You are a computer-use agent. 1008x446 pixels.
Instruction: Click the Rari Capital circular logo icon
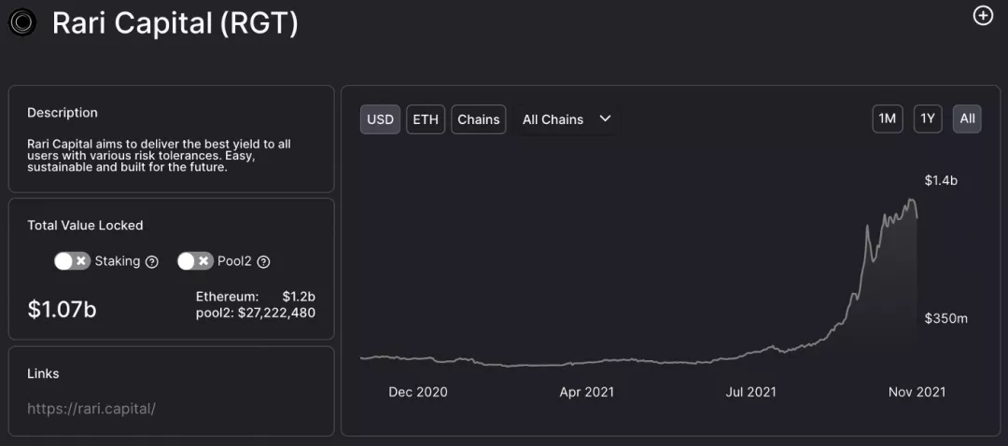point(23,23)
